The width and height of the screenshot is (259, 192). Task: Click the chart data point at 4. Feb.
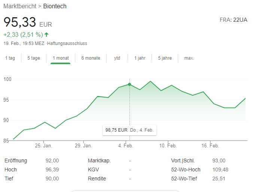point(129,84)
